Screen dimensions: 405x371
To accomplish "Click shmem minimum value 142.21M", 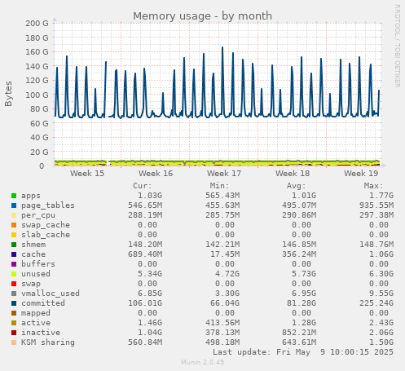I will [222, 245].
